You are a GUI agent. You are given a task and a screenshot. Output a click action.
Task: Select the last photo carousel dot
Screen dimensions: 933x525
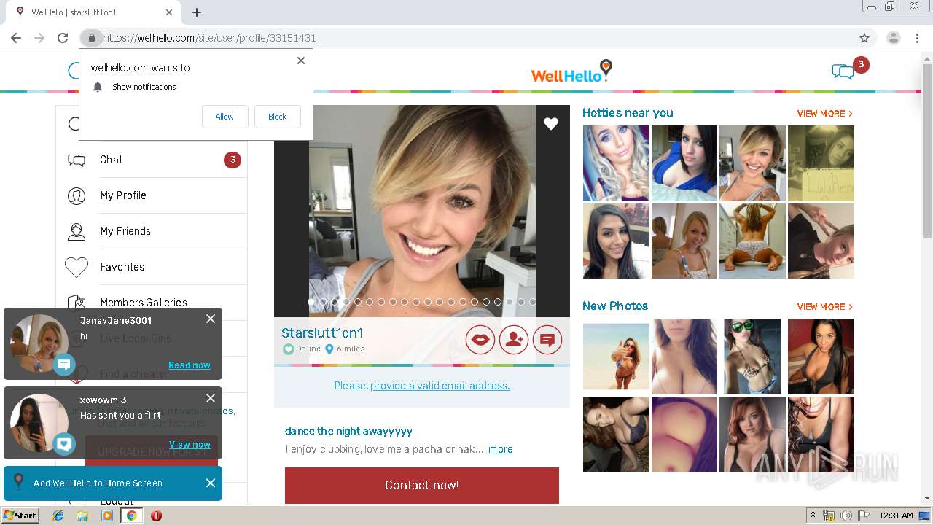click(x=533, y=301)
